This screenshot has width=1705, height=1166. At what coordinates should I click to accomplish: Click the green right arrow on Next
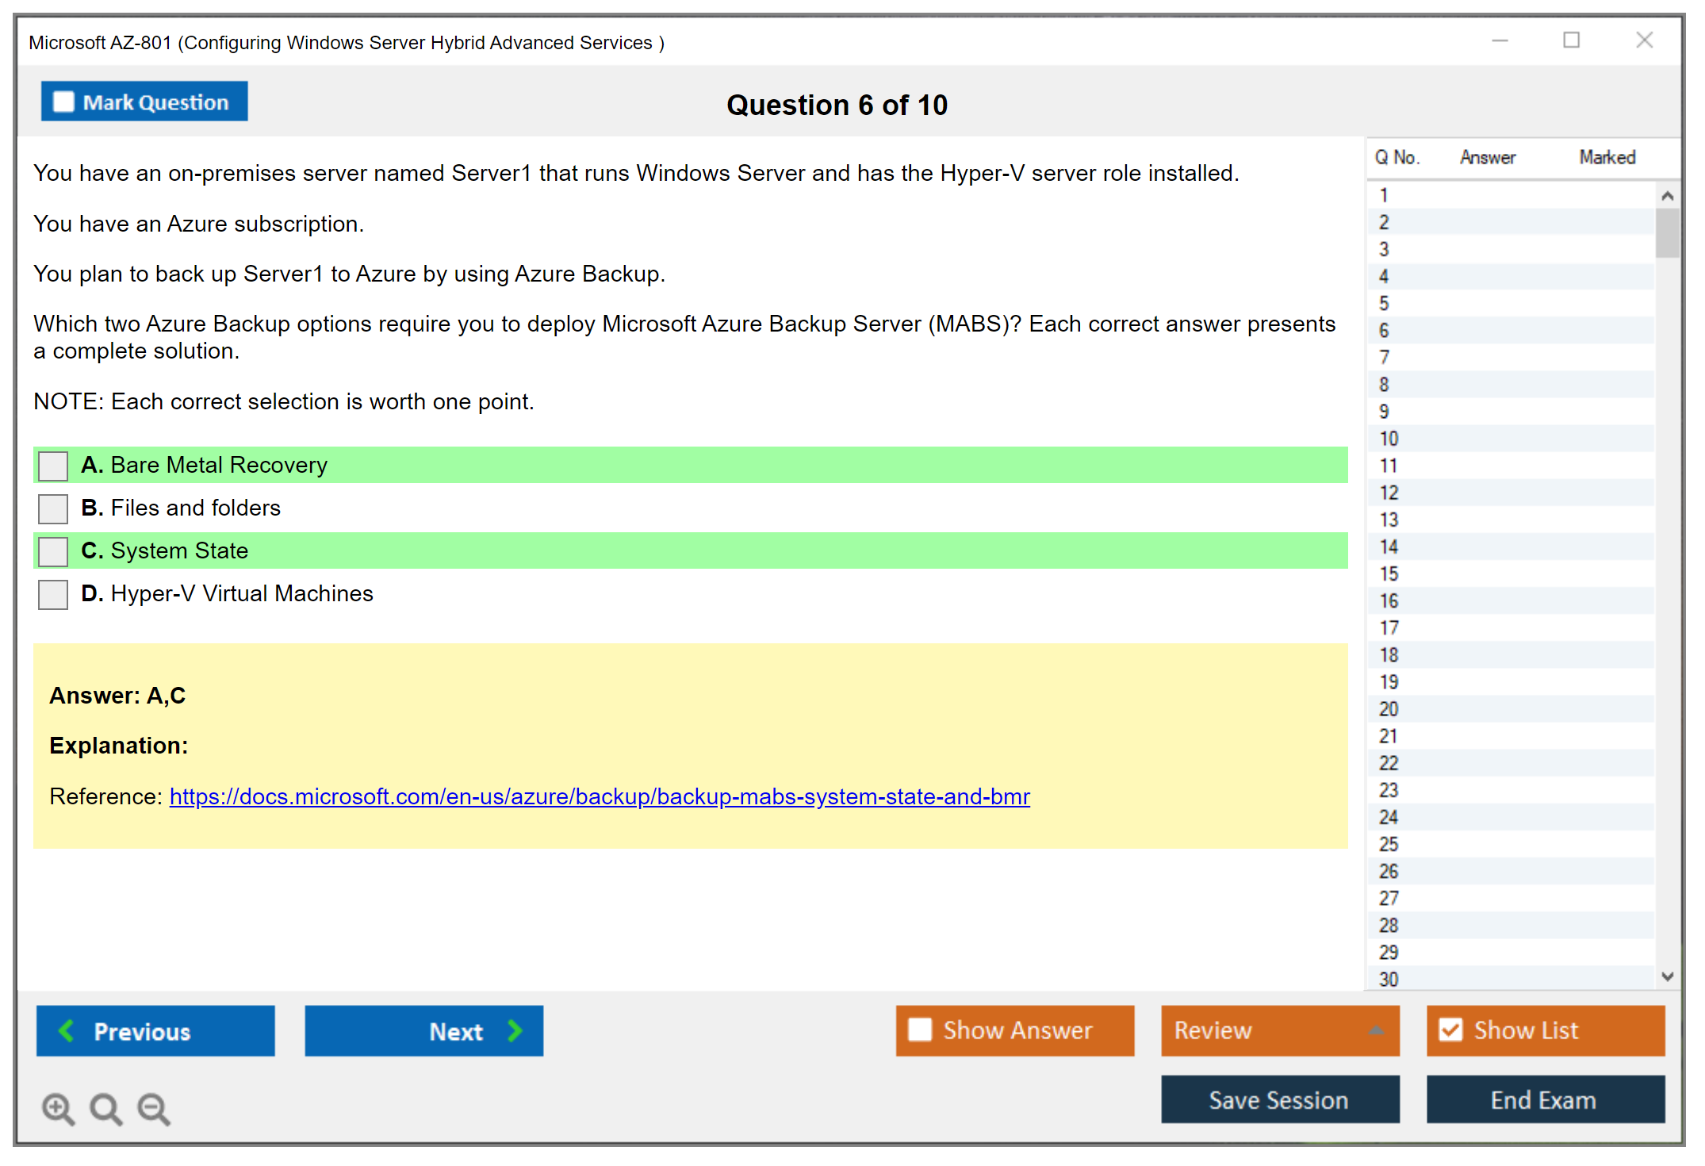pos(515,1030)
